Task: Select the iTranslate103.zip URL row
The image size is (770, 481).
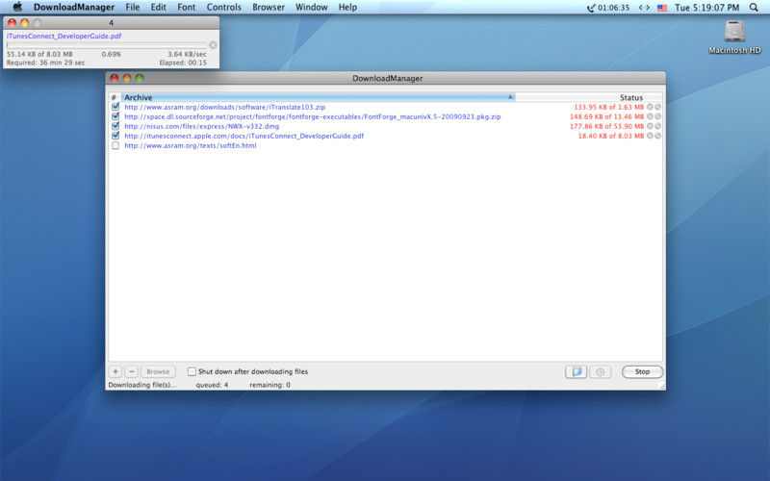Action: point(224,107)
